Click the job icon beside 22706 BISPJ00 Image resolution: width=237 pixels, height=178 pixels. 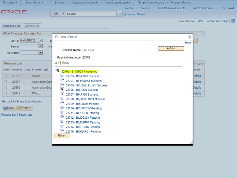[x=62, y=89]
